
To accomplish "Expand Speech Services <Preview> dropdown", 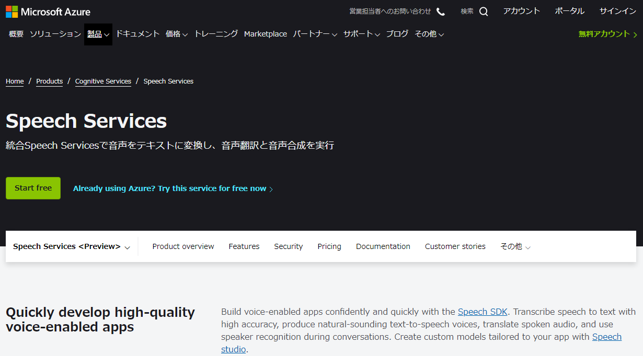I will (72, 246).
